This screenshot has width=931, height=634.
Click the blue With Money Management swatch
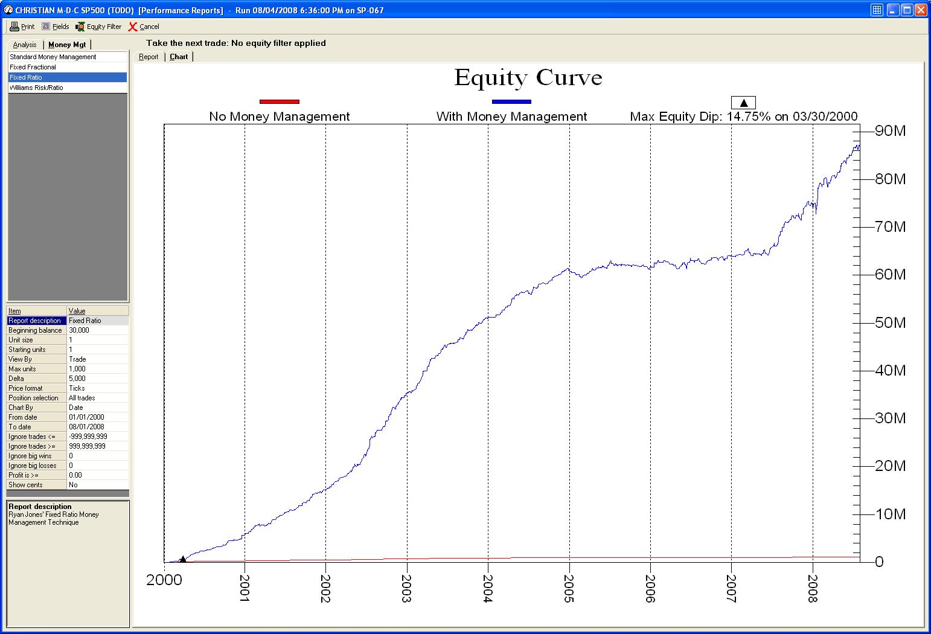(511, 101)
